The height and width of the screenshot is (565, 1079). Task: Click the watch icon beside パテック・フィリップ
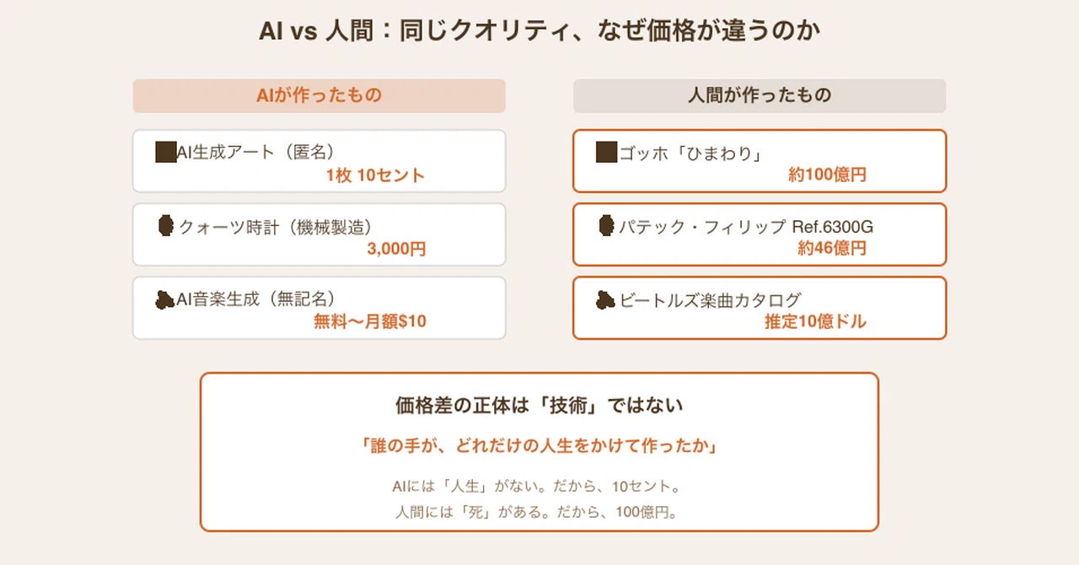pyautogui.click(x=606, y=226)
